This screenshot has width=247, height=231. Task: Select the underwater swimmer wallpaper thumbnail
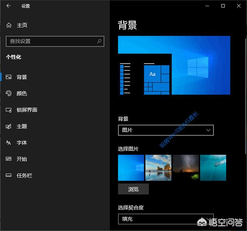[x=213, y=168]
